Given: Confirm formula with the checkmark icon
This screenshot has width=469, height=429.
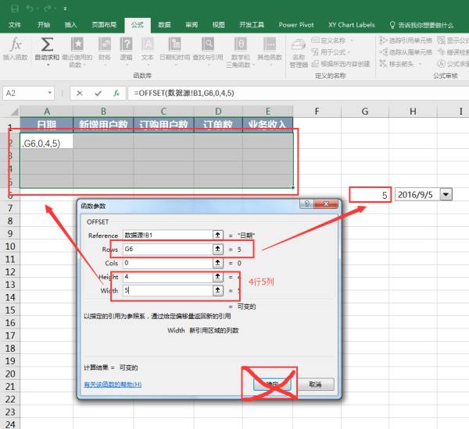Looking at the screenshot, I should pos(98,94).
